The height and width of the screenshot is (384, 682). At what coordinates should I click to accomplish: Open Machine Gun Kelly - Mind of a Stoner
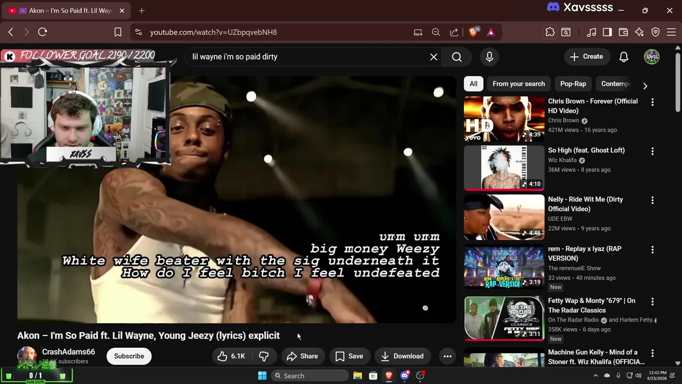click(x=596, y=357)
